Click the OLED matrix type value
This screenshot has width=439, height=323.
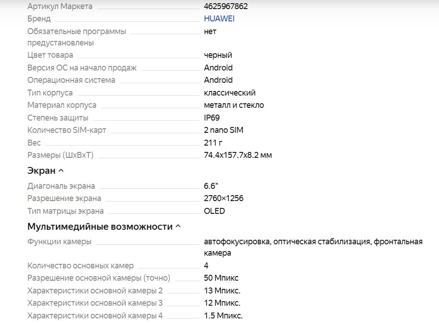click(214, 211)
